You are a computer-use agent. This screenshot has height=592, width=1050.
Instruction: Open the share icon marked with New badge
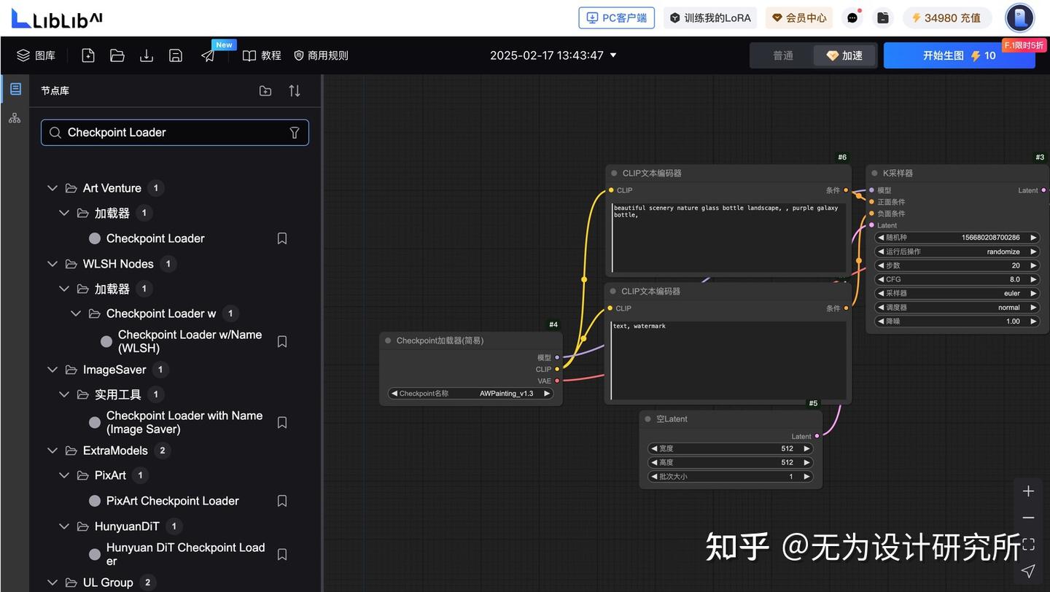pos(209,55)
